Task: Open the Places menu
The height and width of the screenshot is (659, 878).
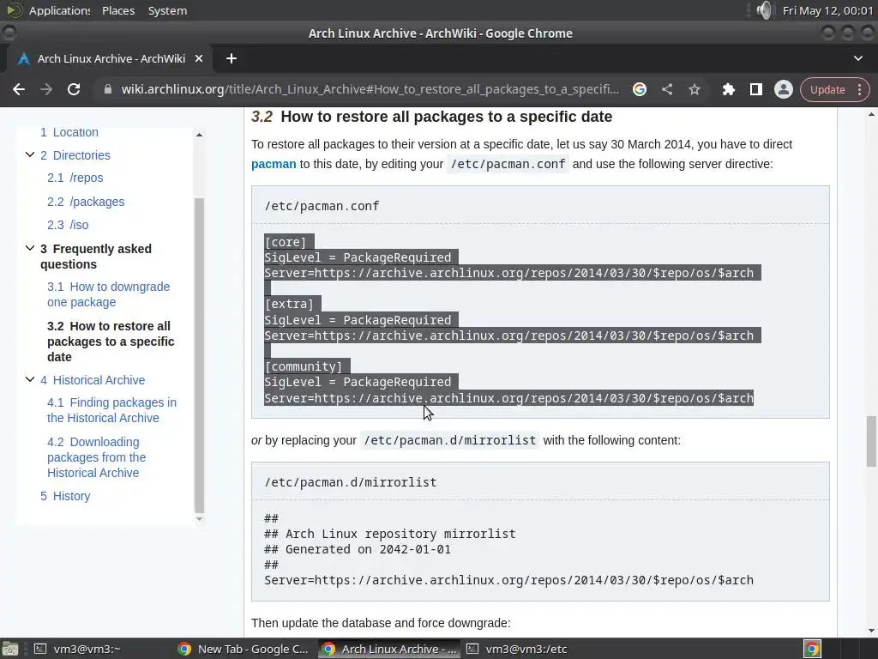Action: click(x=118, y=10)
